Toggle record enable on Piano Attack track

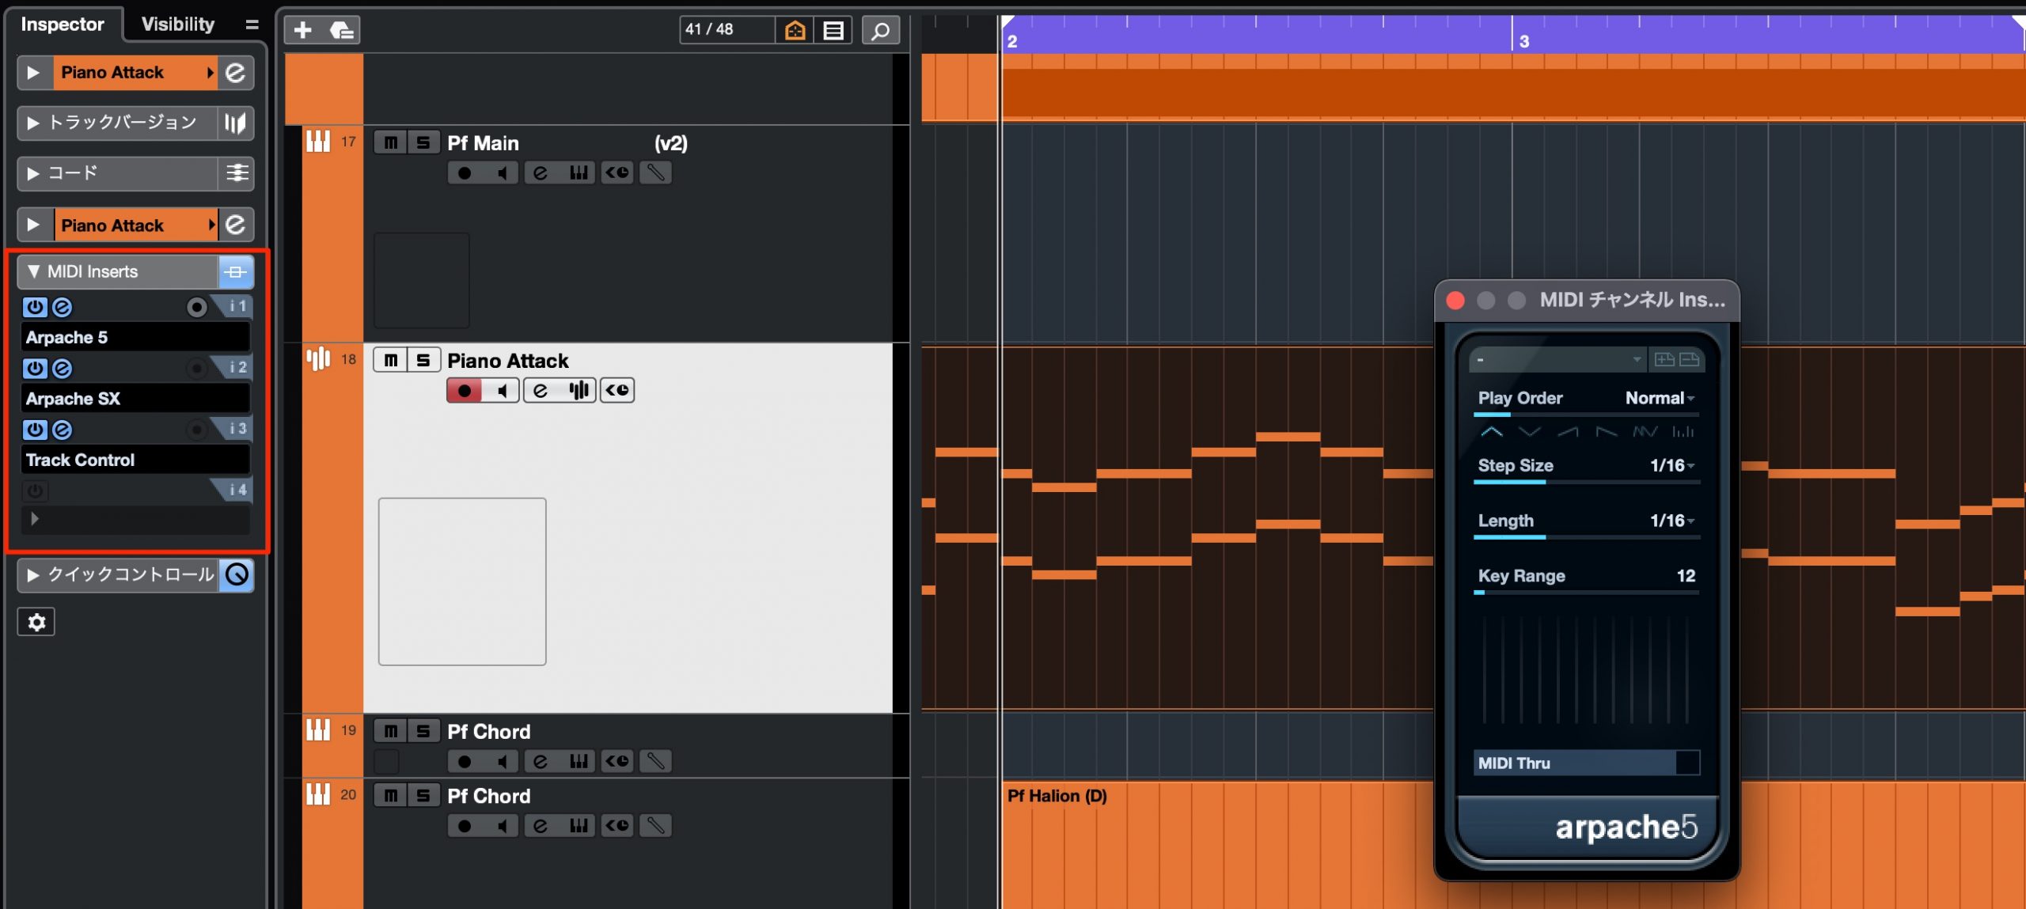point(465,390)
